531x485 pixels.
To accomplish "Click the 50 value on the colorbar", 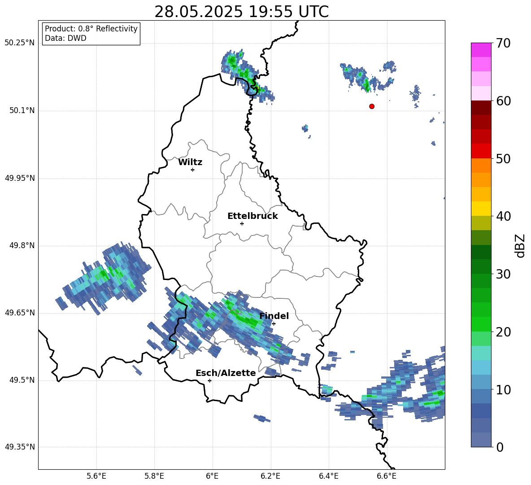I will coord(503,158).
